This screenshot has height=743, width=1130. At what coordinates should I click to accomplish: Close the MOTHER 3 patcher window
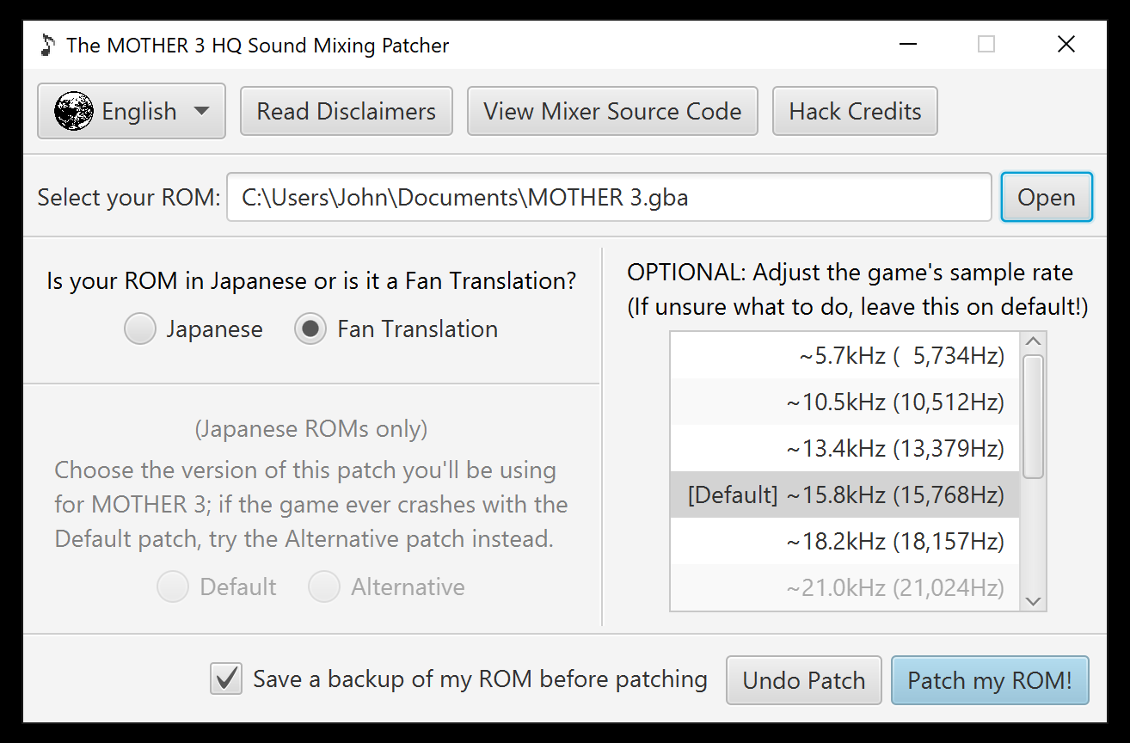click(x=1066, y=44)
